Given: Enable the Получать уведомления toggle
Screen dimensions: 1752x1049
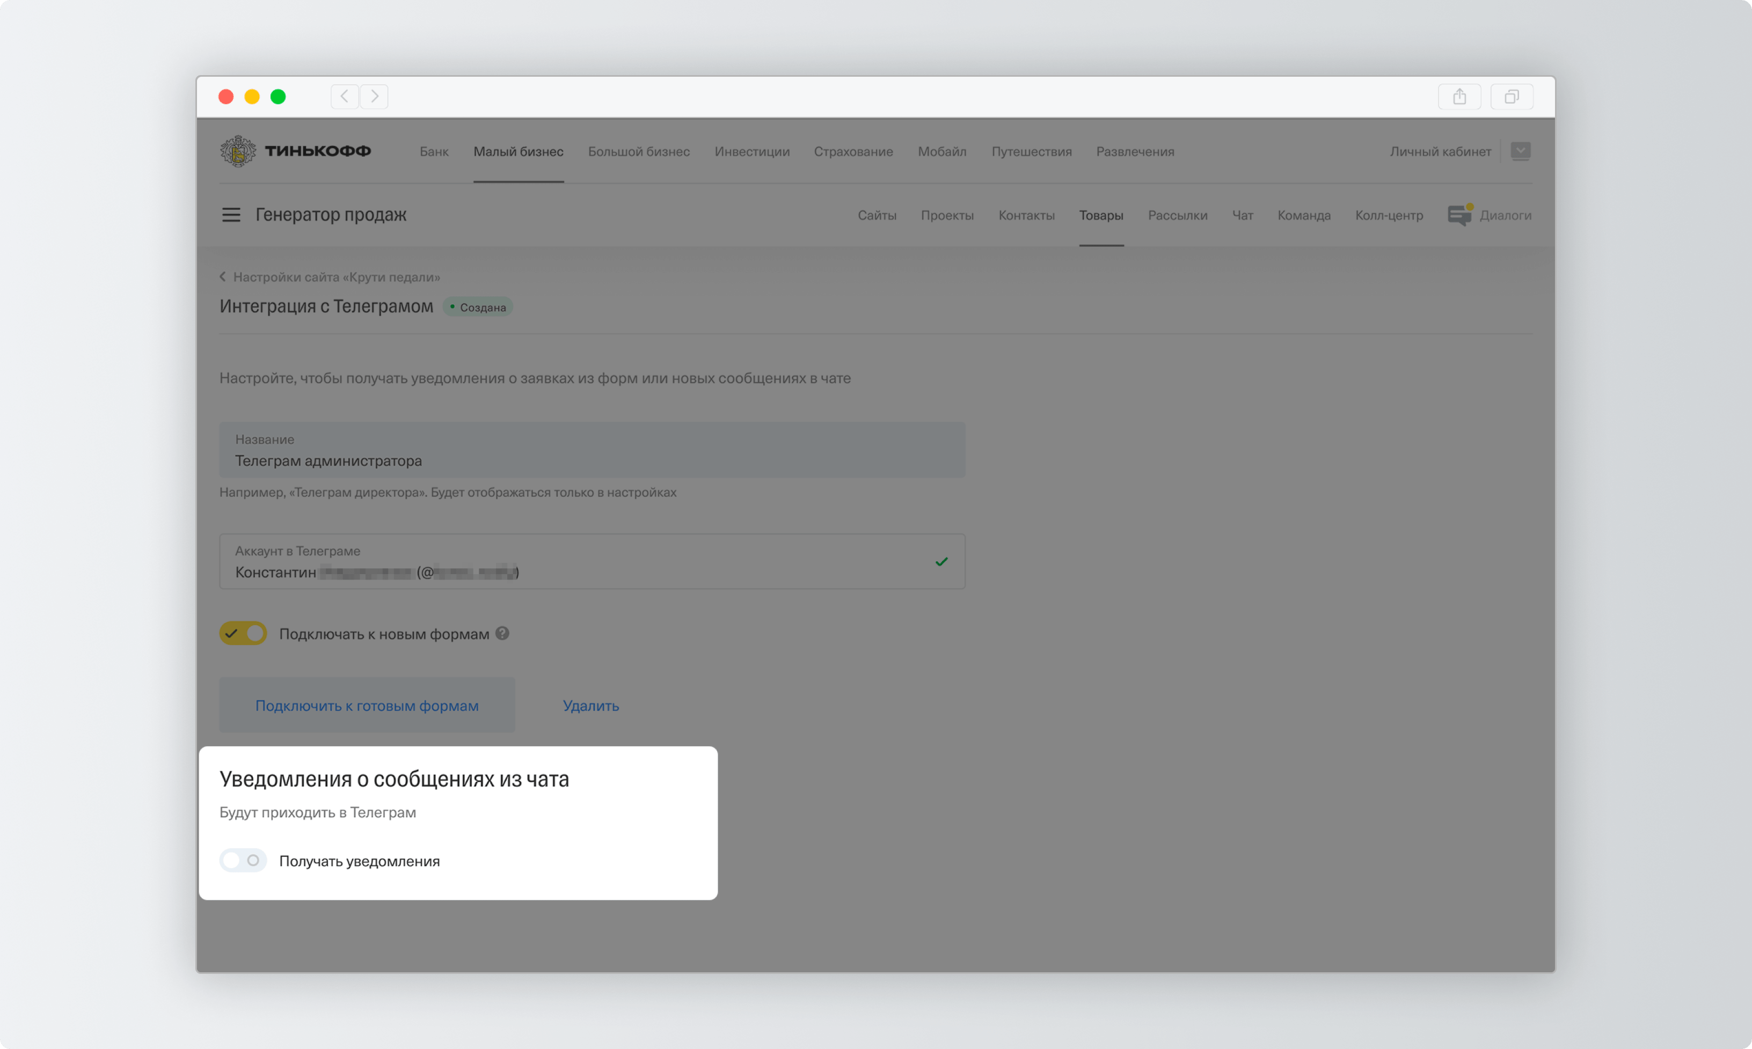Looking at the screenshot, I should [243, 860].
